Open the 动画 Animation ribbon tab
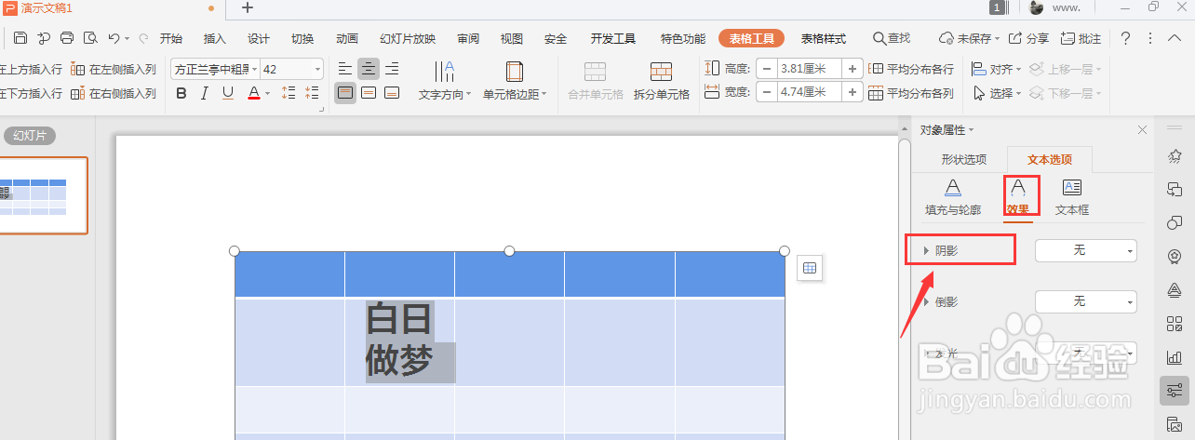The height and width of the screenshot is (440, 1195). (347, 39)
